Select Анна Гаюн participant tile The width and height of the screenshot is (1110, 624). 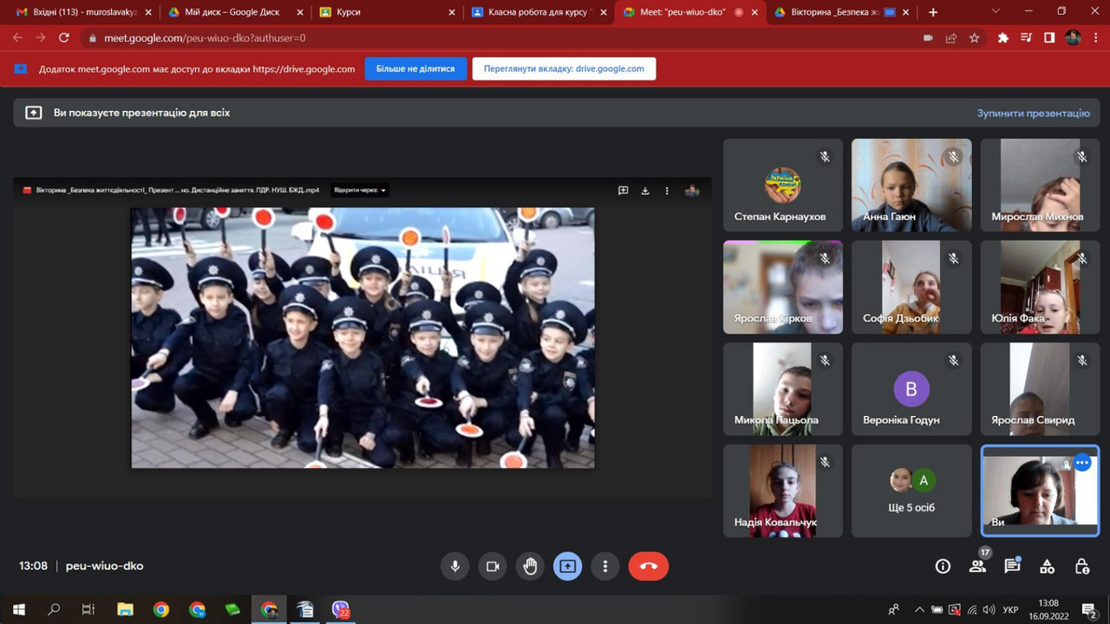(x=911, y=185)
